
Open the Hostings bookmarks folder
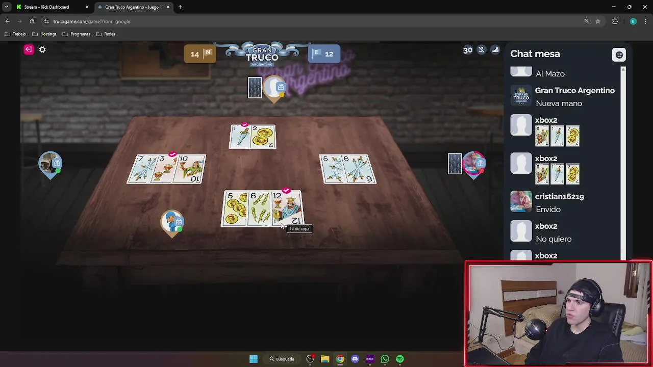(44, 34)
